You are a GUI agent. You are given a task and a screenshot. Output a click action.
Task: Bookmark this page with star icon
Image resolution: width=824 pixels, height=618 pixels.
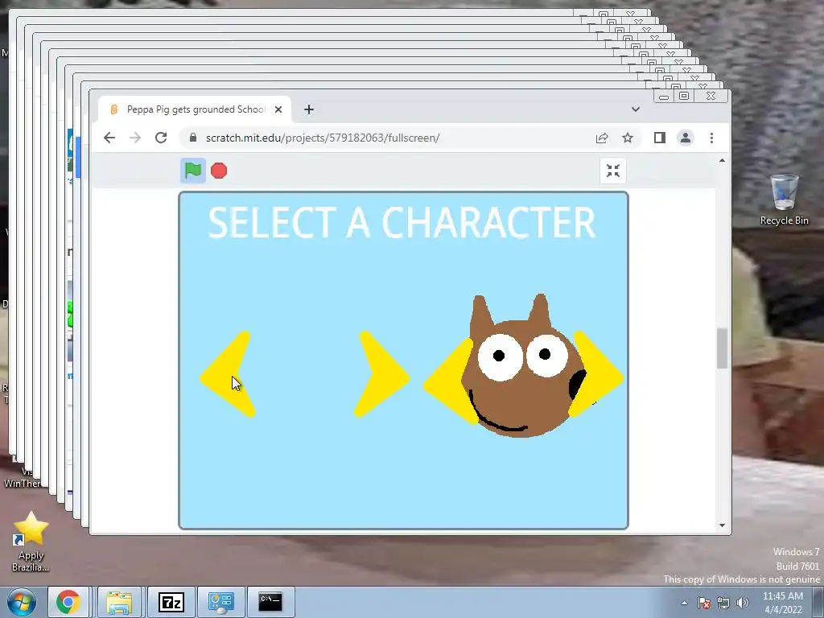[628, 138]
